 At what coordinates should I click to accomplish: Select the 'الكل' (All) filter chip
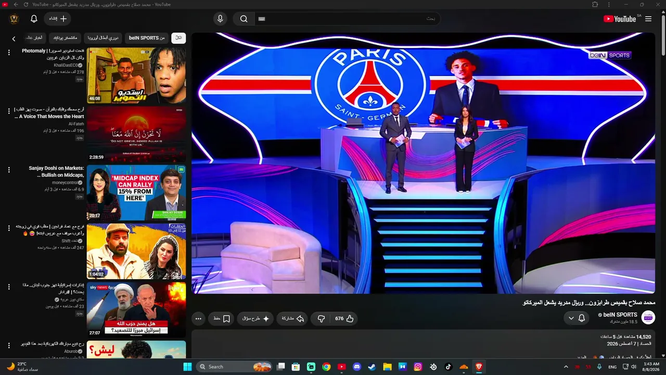click(178, 37)
